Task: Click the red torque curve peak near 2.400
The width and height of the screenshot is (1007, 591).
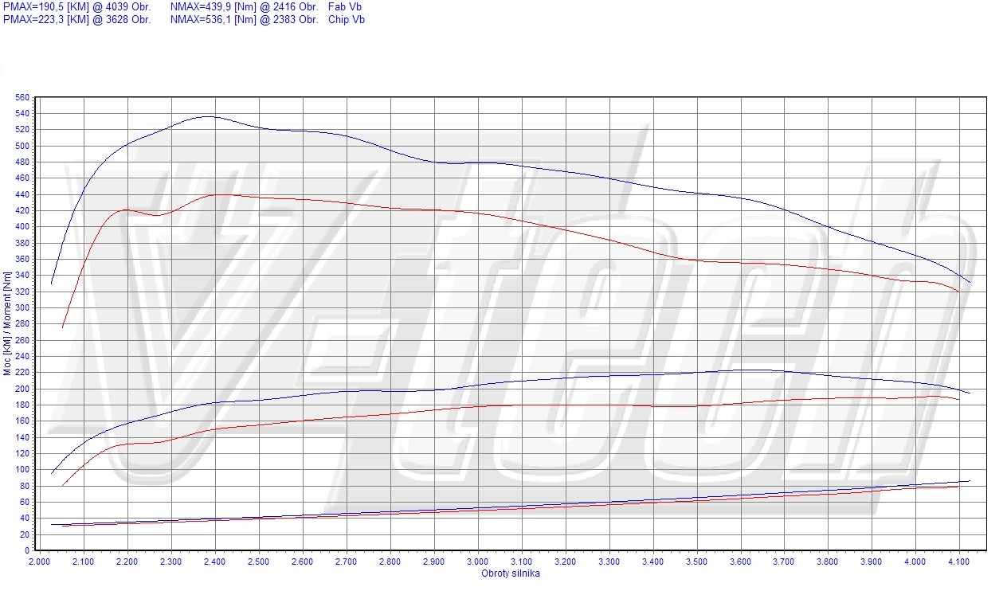Action: (x=215, y=194)
